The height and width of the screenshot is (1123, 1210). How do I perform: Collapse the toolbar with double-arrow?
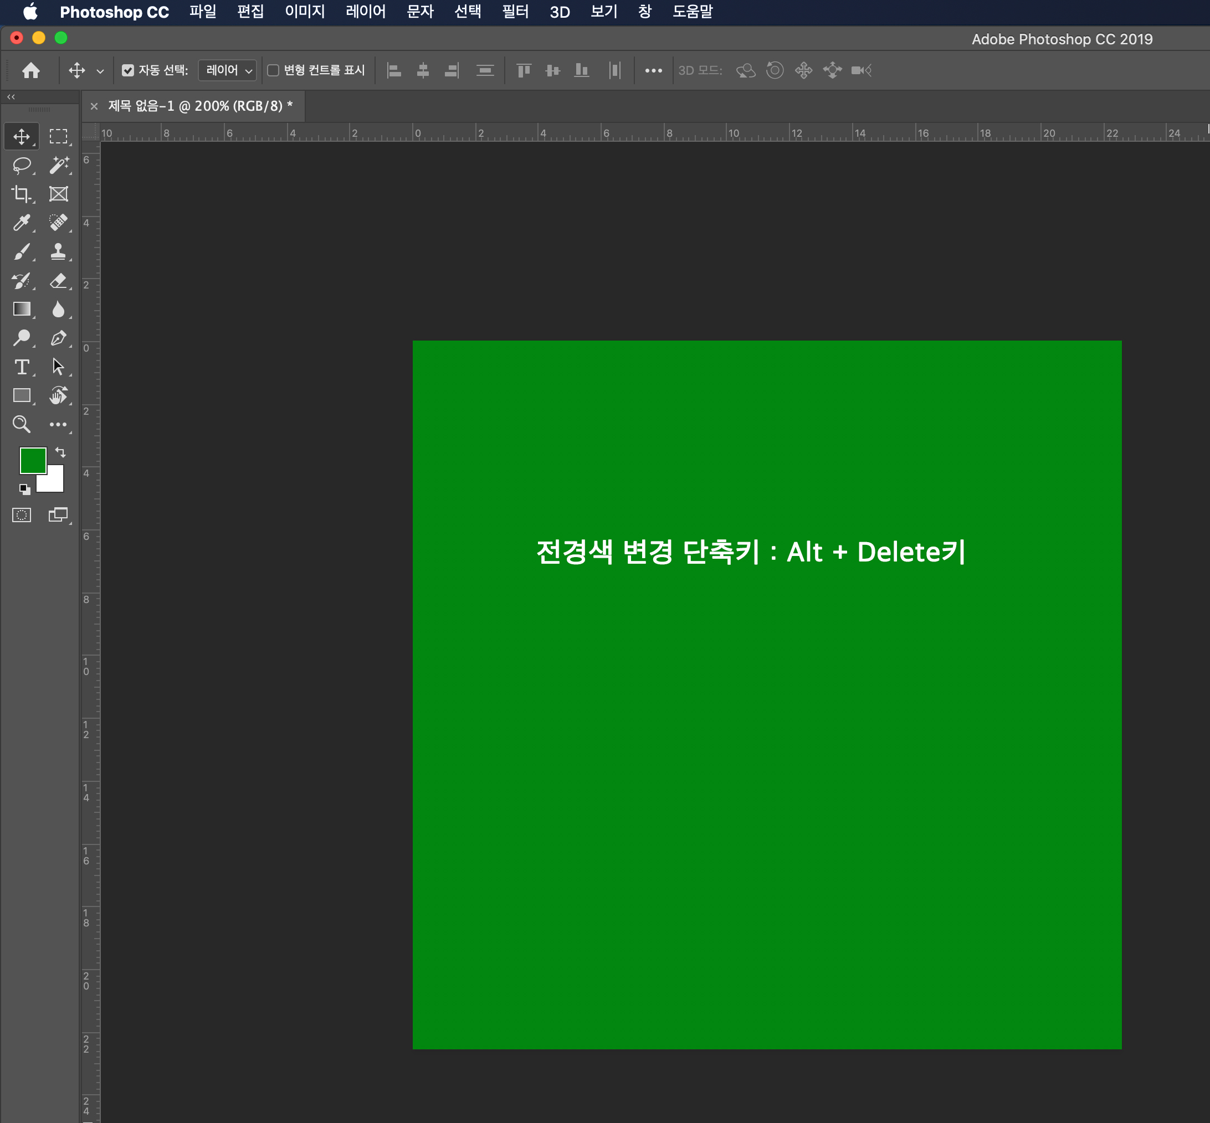11,96
